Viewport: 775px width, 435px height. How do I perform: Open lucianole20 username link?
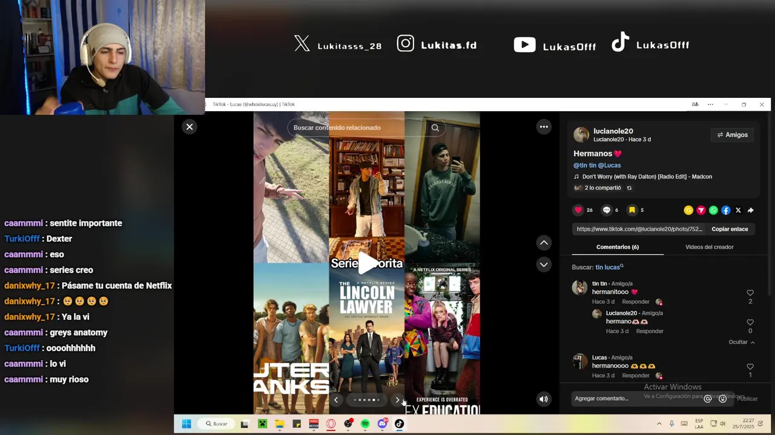(x=613, y=131)
